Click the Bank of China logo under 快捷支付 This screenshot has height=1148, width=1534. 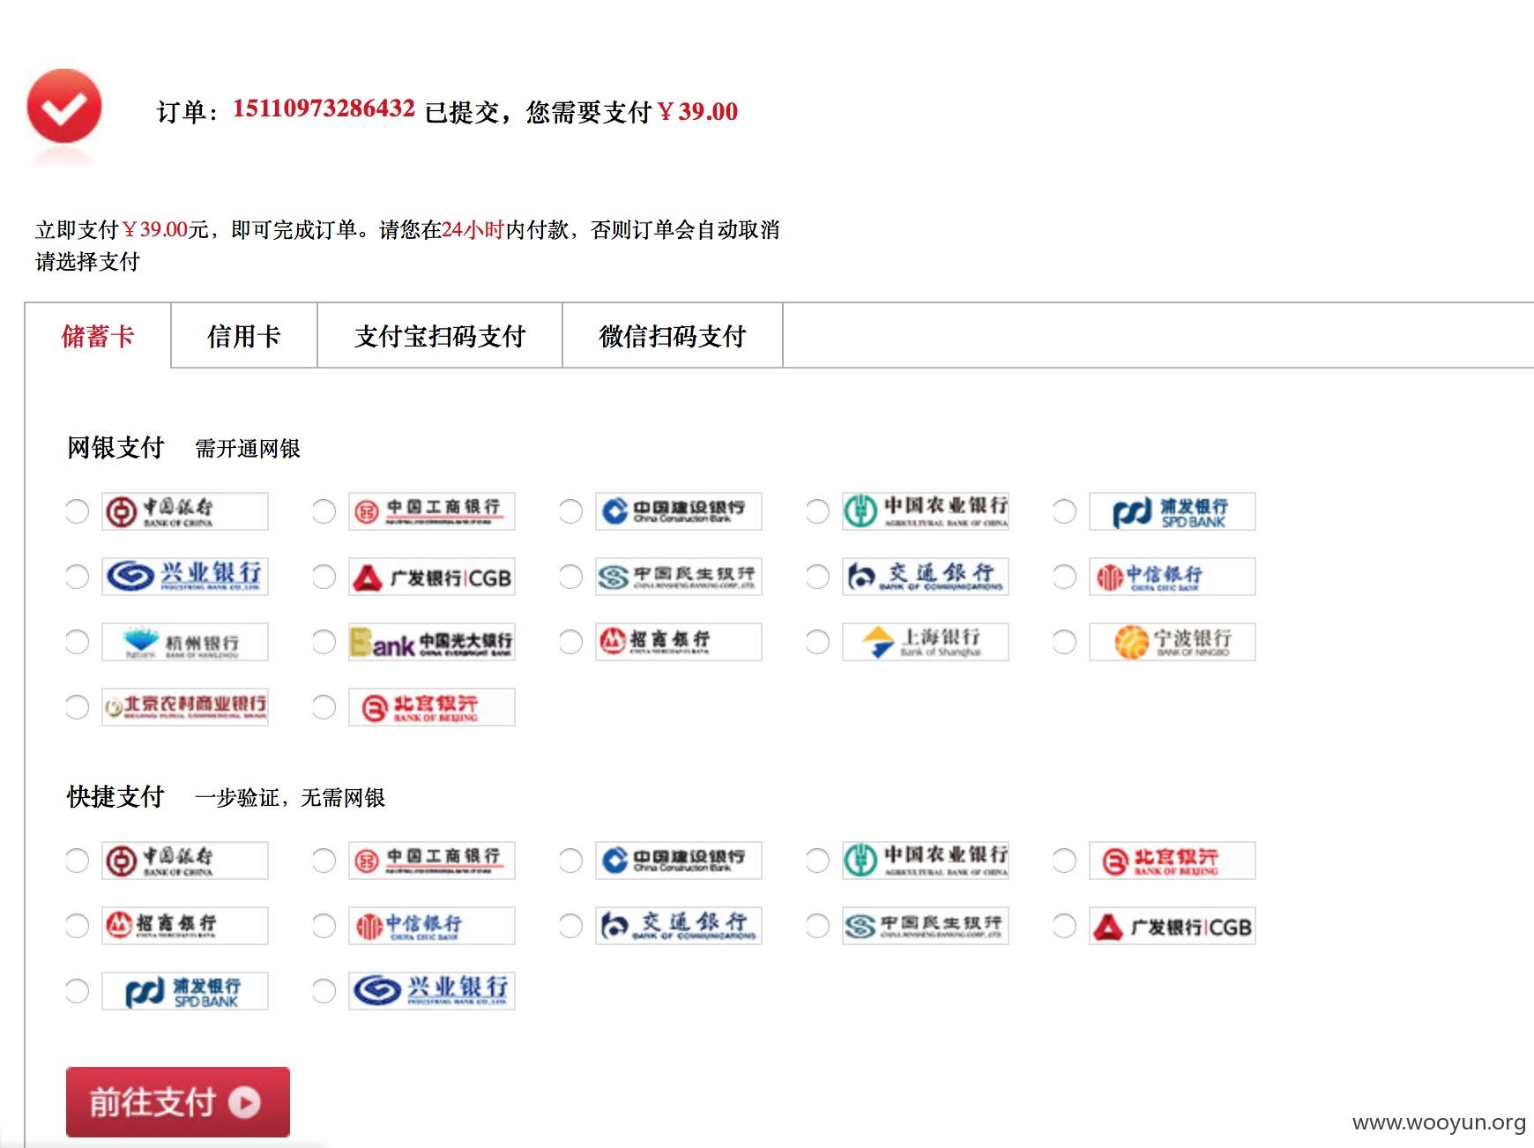185,861
